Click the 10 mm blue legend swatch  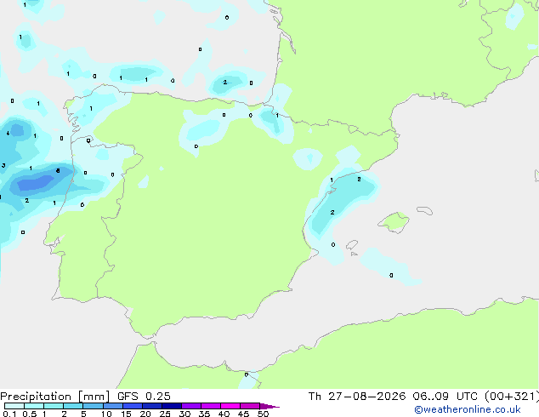click(x=113, y=406)
